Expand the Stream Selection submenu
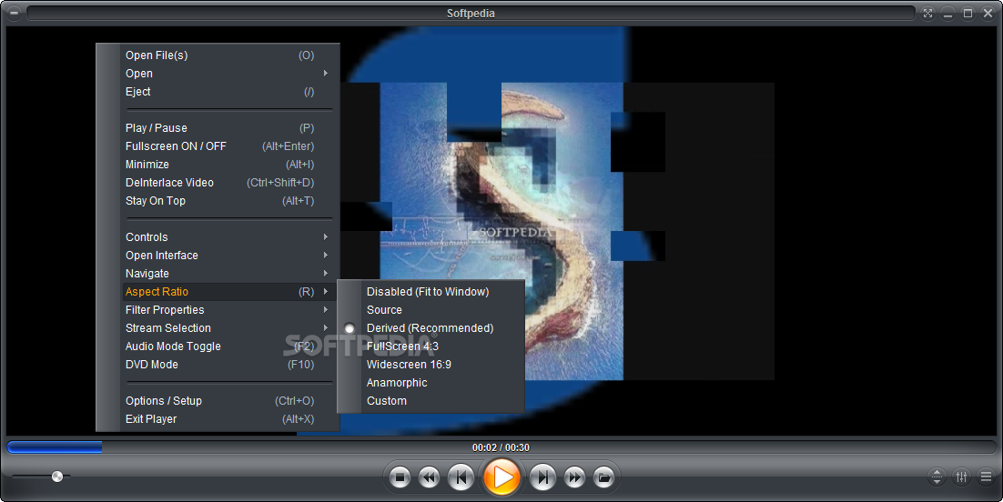The height and width of the screenshot is (502, 1003). 229,328
